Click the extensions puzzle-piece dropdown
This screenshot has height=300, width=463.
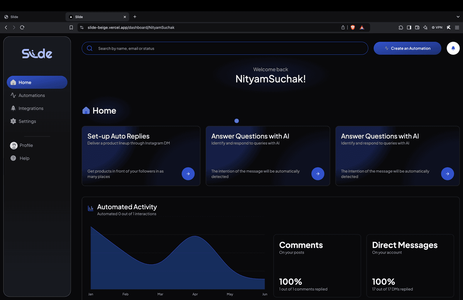coord(400,27)
